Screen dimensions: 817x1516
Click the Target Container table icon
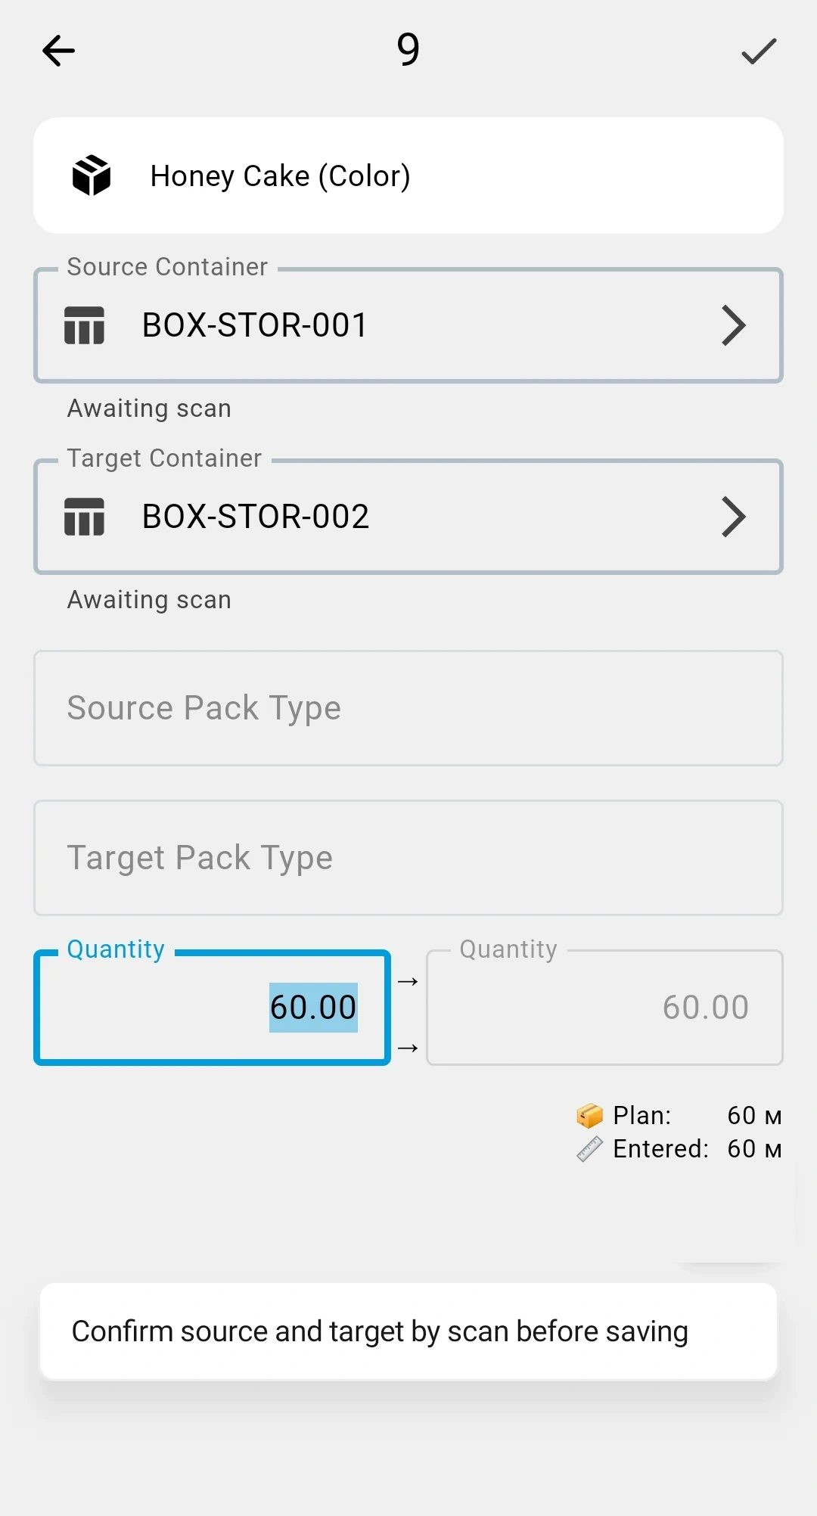tap(84, 517)
